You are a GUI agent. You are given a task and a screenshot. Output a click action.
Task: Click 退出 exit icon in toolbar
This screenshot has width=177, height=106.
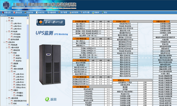pyautogui.click(x=102, y=12)
